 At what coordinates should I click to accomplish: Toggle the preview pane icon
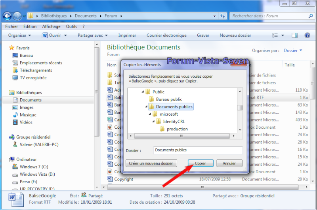click(294, 36)
